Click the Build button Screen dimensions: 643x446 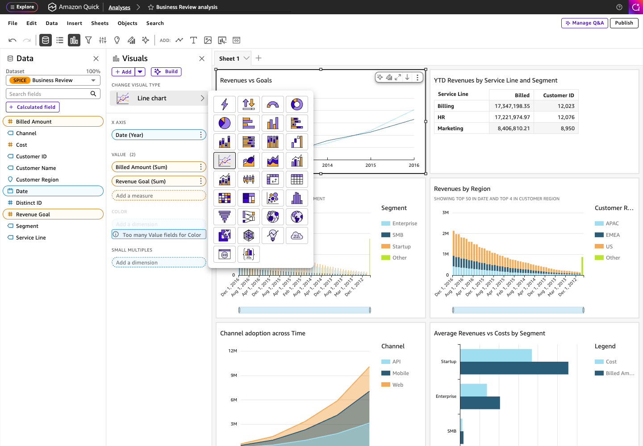coord(166,72)
